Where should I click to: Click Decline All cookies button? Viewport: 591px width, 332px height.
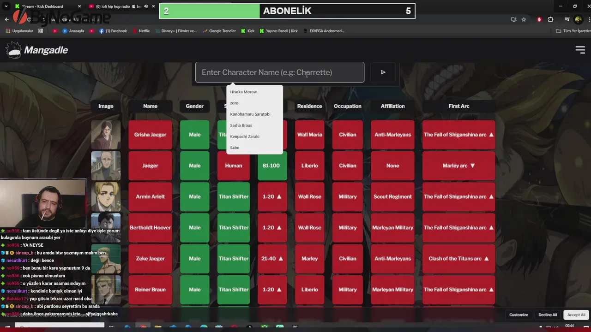(x=548, y=315)
